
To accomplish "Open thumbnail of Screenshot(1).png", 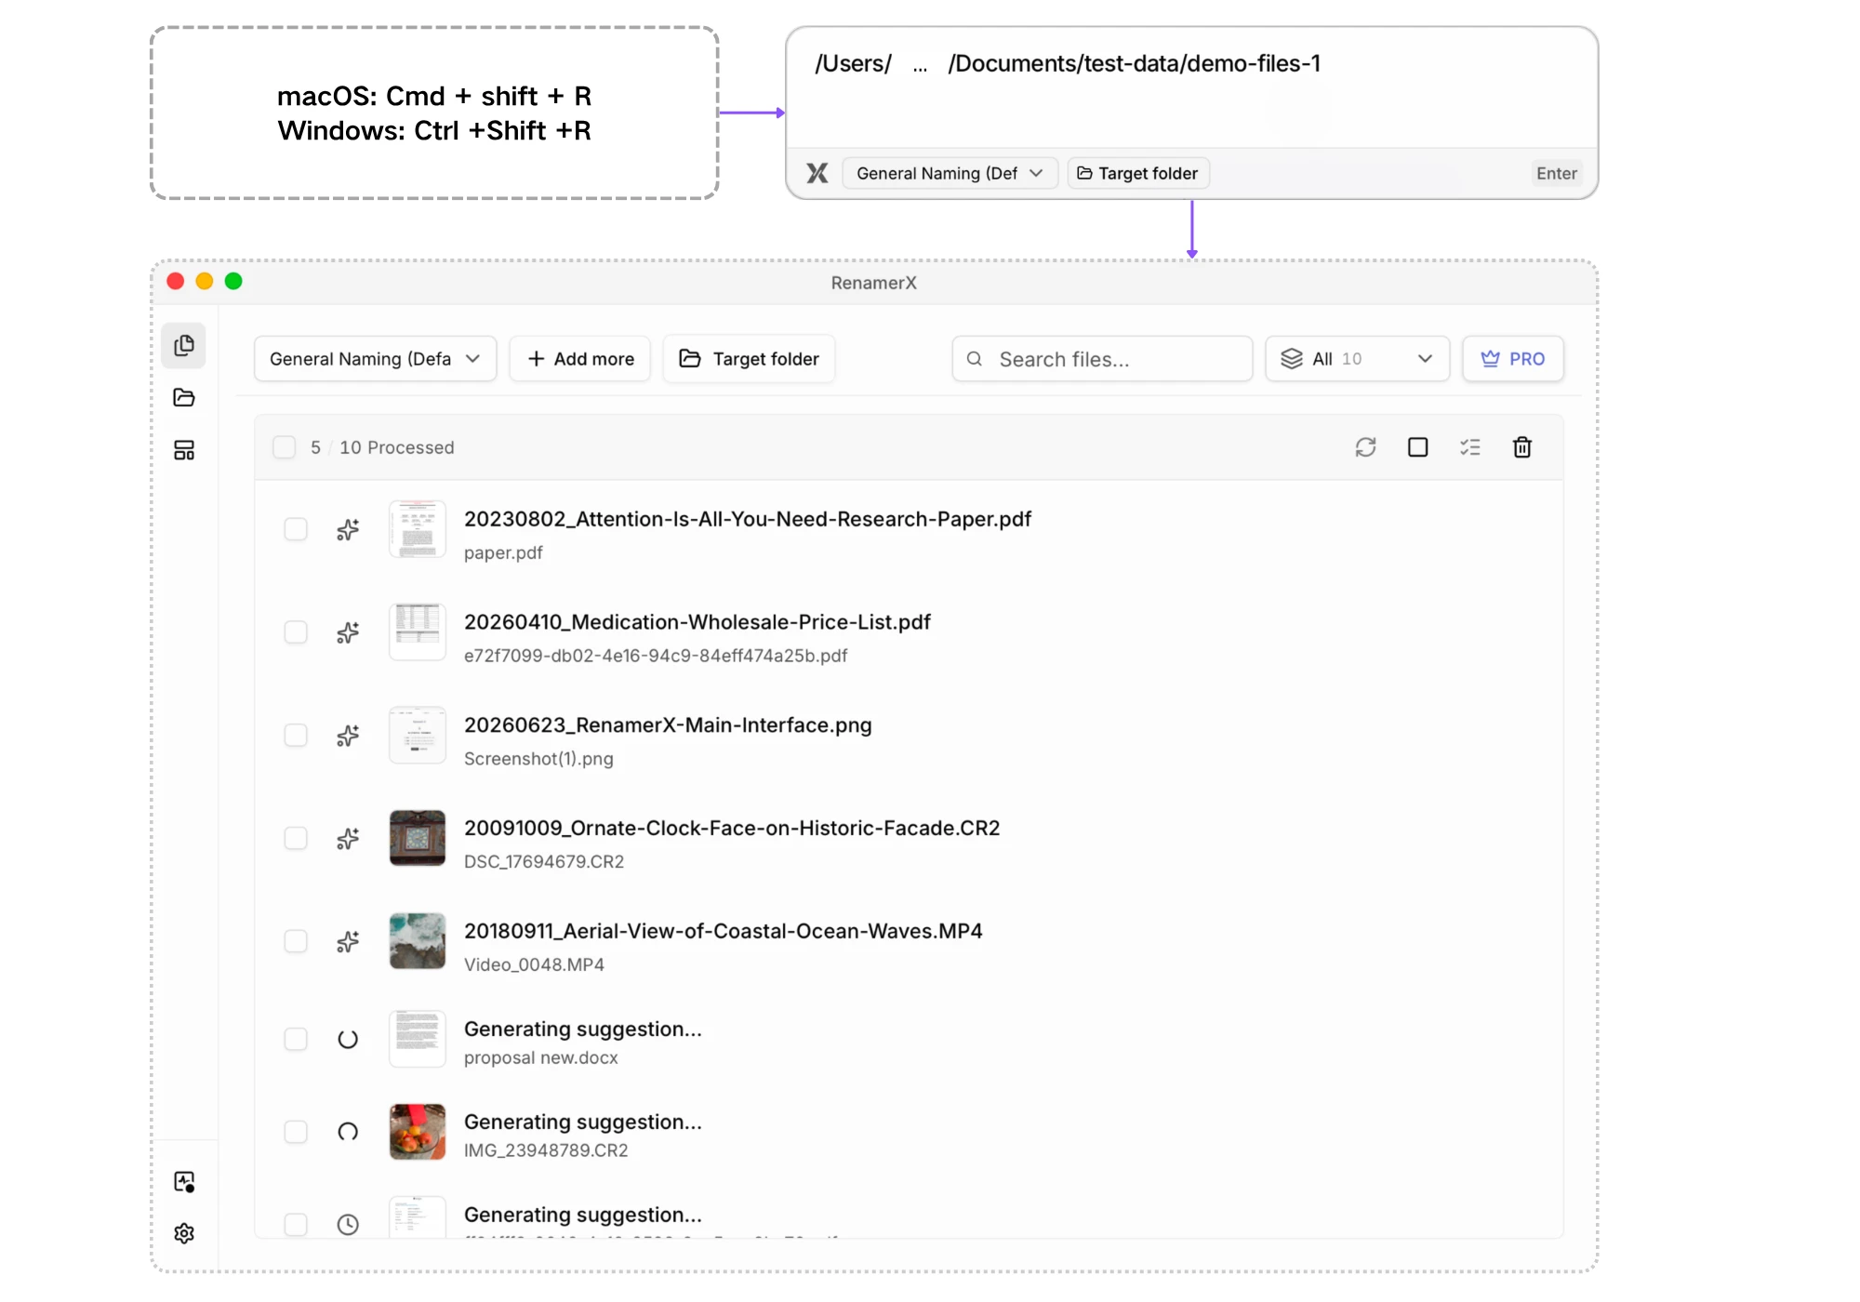I will [x=418, y=736].
